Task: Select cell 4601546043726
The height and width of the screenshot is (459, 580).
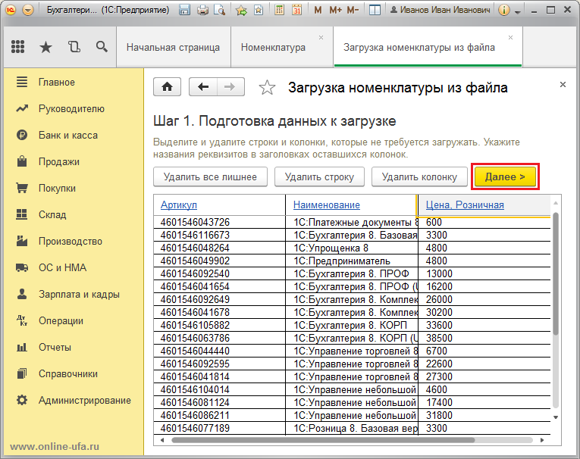Action: [219, 222]
